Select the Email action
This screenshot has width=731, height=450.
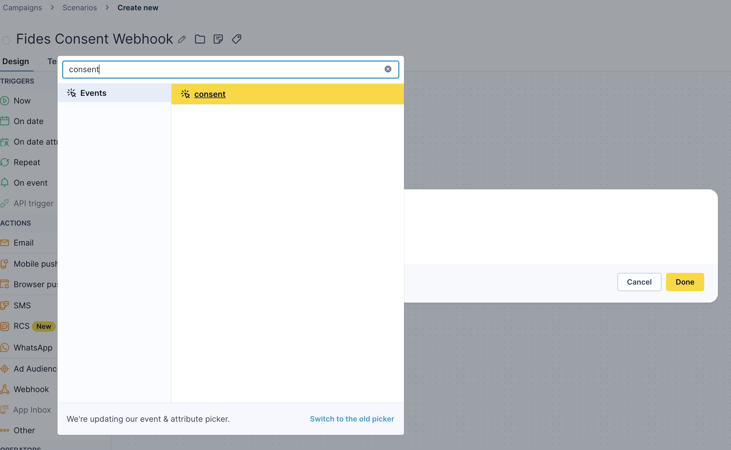[x=23, y=243]
